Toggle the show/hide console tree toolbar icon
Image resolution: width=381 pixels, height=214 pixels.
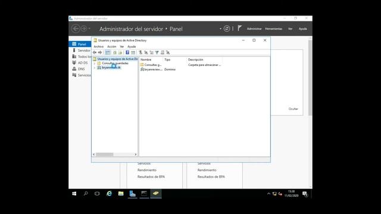108,52
